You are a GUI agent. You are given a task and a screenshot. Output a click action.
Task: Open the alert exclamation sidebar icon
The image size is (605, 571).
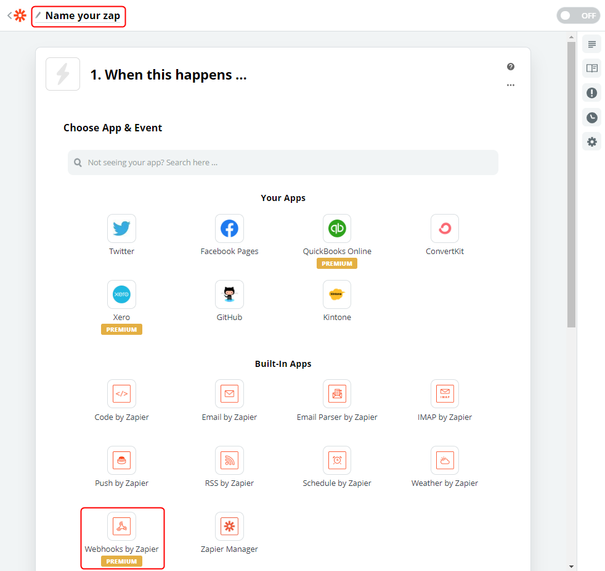pyautogui.click(x=591, y=93)
